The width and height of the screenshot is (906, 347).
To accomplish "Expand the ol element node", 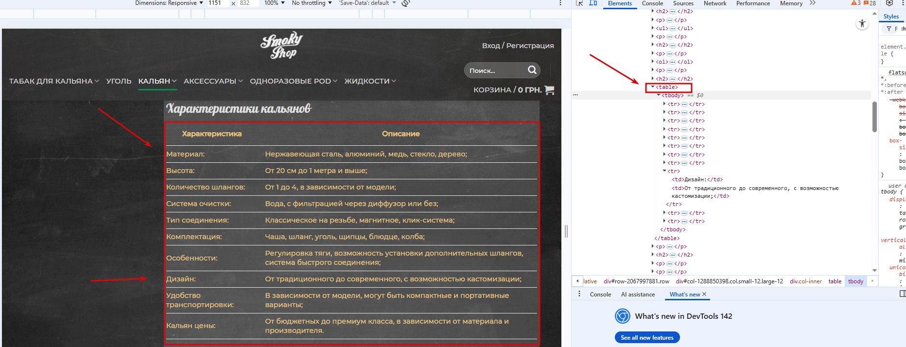I will (653, 62).
